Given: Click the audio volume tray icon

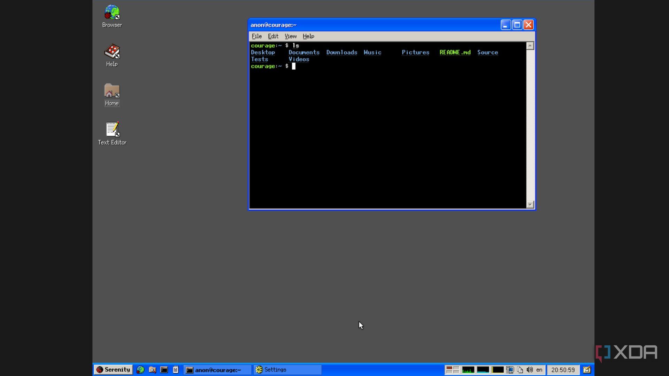Looking at the screenshot, I should click(530, 370).
